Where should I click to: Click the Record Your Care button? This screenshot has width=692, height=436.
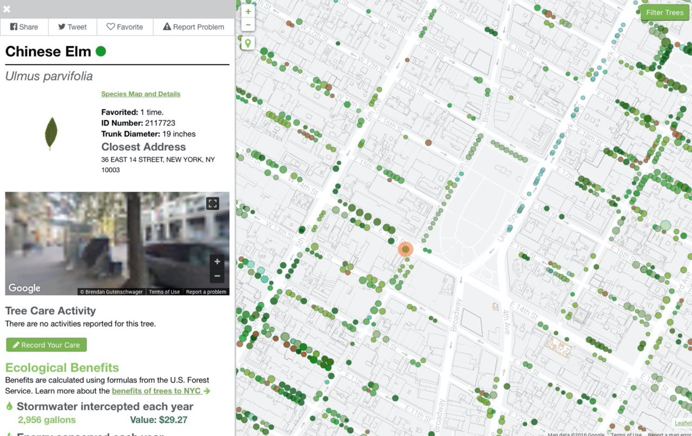click(46, 345)
